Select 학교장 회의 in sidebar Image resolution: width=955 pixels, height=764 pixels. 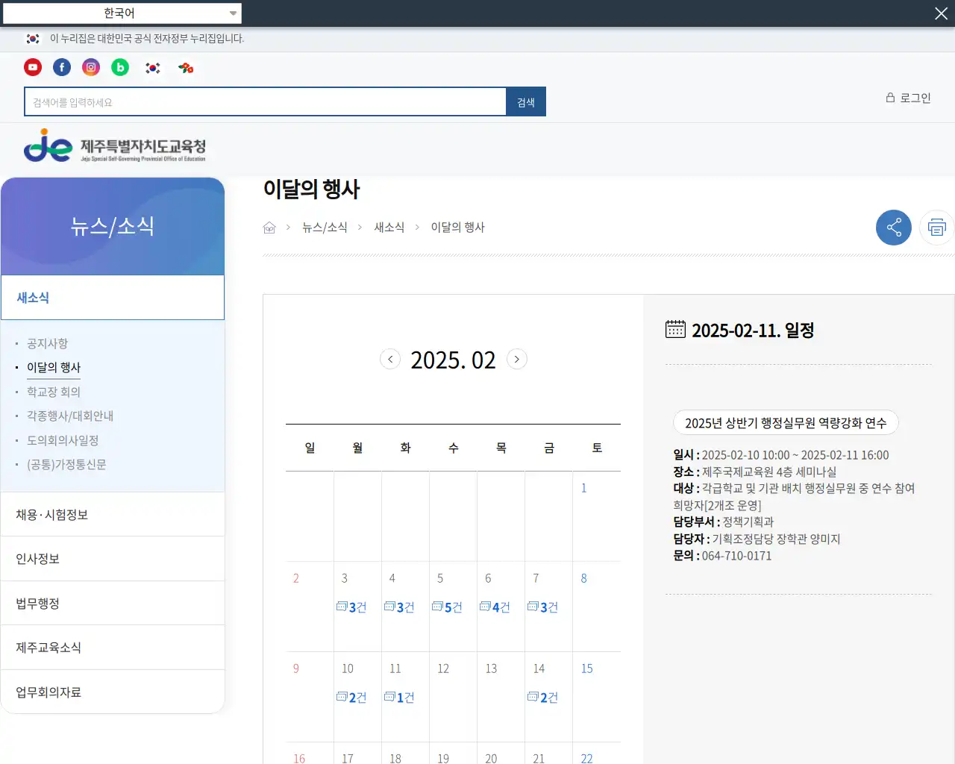click(x=54, y=392)
